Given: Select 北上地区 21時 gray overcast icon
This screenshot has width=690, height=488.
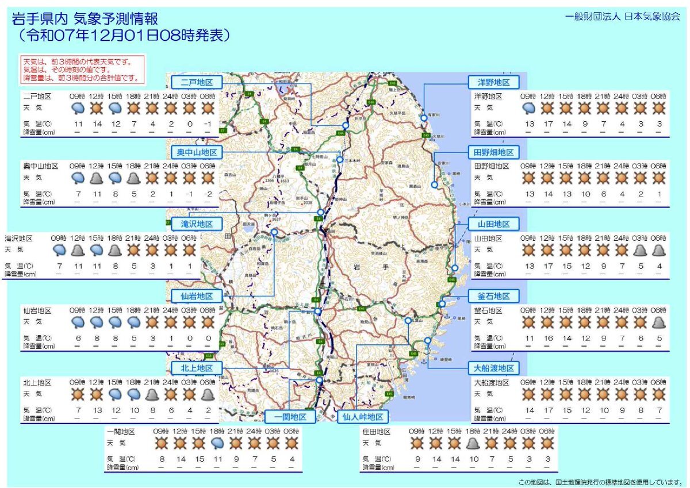Looking at the screenshot, I should pyautogui.click(x=152, y=394).
